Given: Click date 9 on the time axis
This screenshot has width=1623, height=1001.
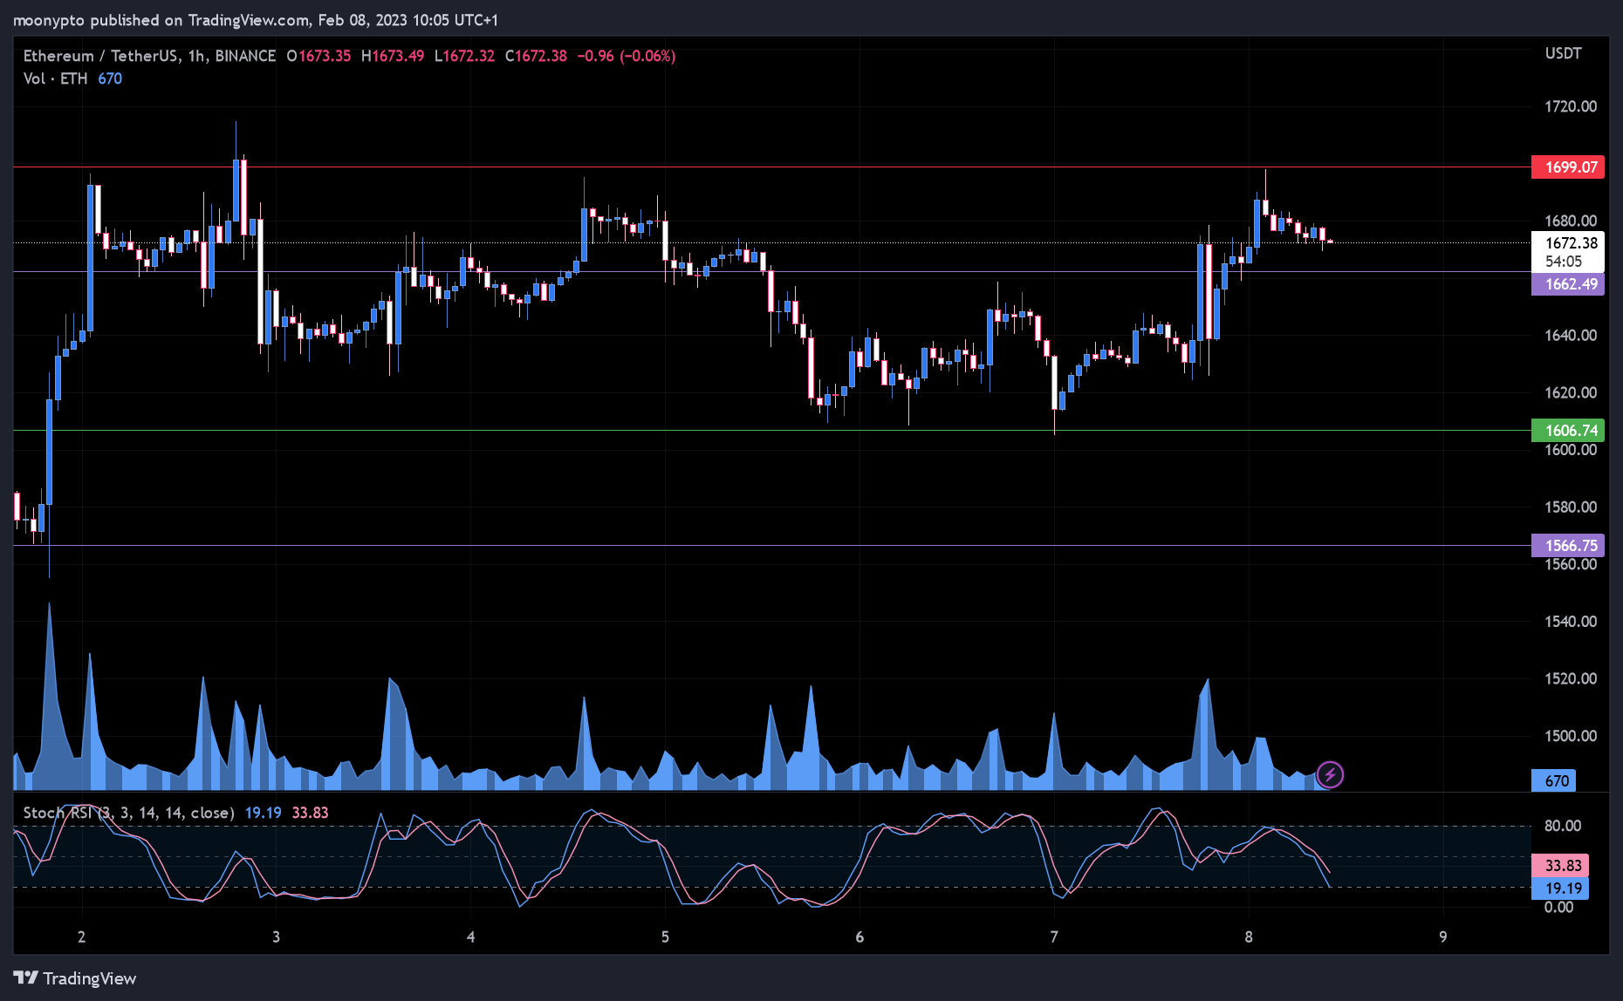Looking at the screenshot, I should [x=1443, y=937].
